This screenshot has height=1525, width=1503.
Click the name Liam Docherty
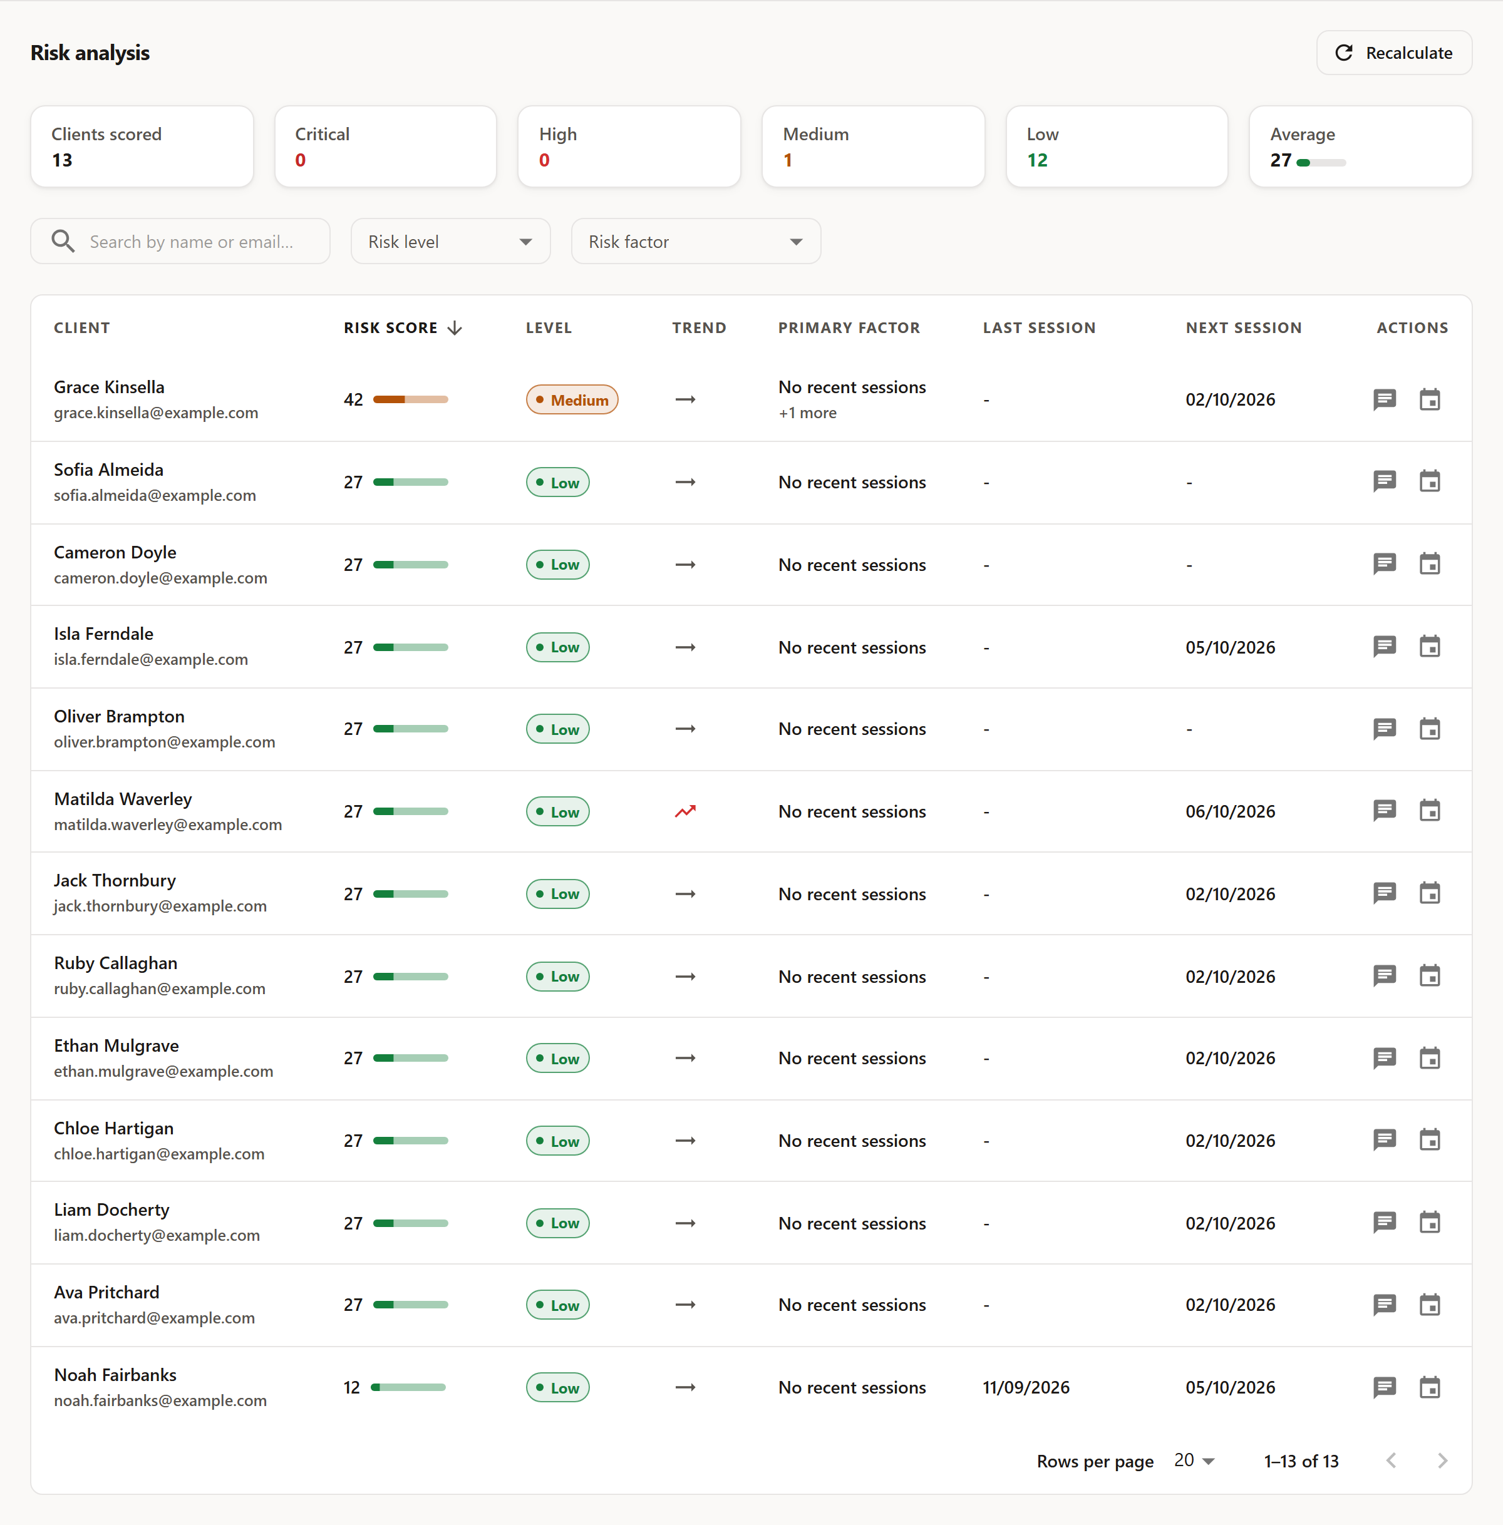[x=111, y=1209]
